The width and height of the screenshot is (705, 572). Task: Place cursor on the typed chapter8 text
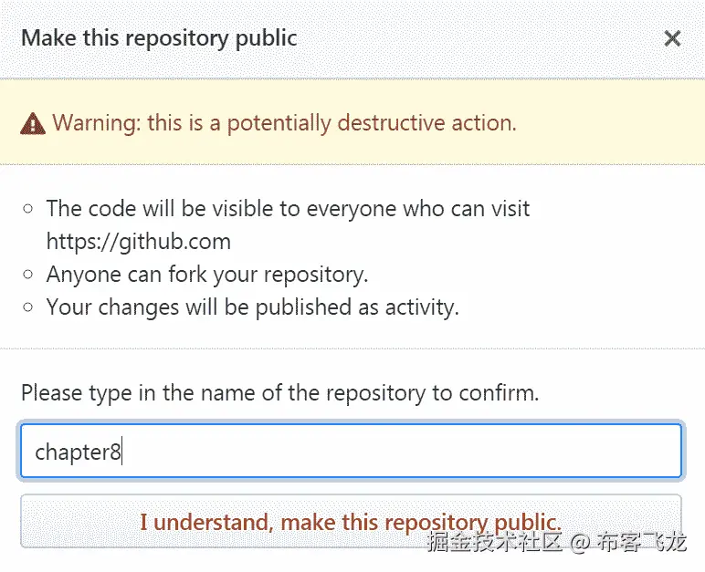78,452
